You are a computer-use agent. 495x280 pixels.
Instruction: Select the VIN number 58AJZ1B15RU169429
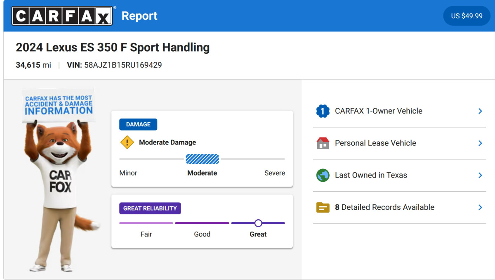[123, 65]
